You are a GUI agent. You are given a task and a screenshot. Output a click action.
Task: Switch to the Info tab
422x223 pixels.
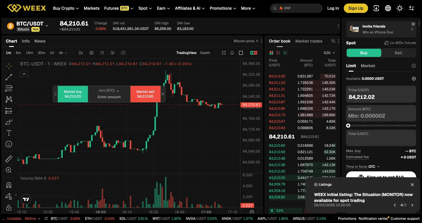pos(26,41)
